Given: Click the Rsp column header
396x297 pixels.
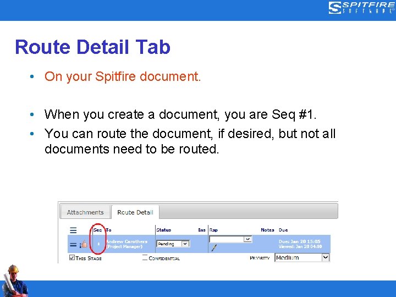Looking at the screenshot, I should pos(213,230).
